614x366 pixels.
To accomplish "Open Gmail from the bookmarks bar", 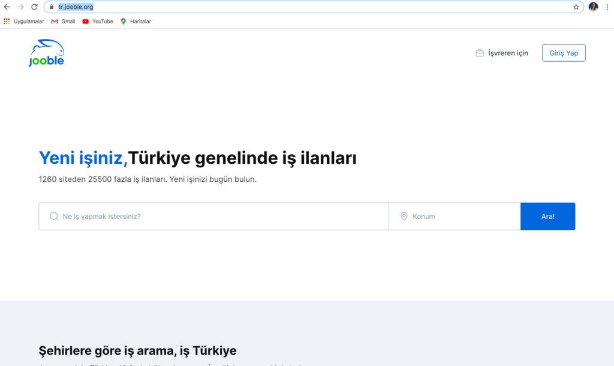I will [x=63, y=22].
